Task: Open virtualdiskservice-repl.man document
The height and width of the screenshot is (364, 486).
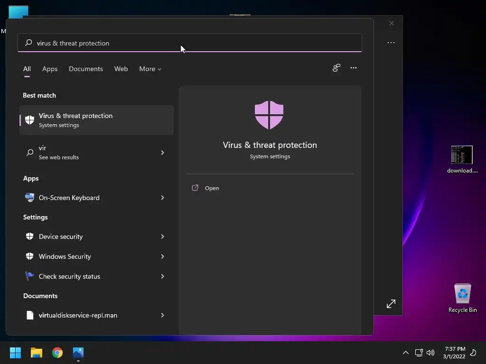Action: tap(96, 315)
